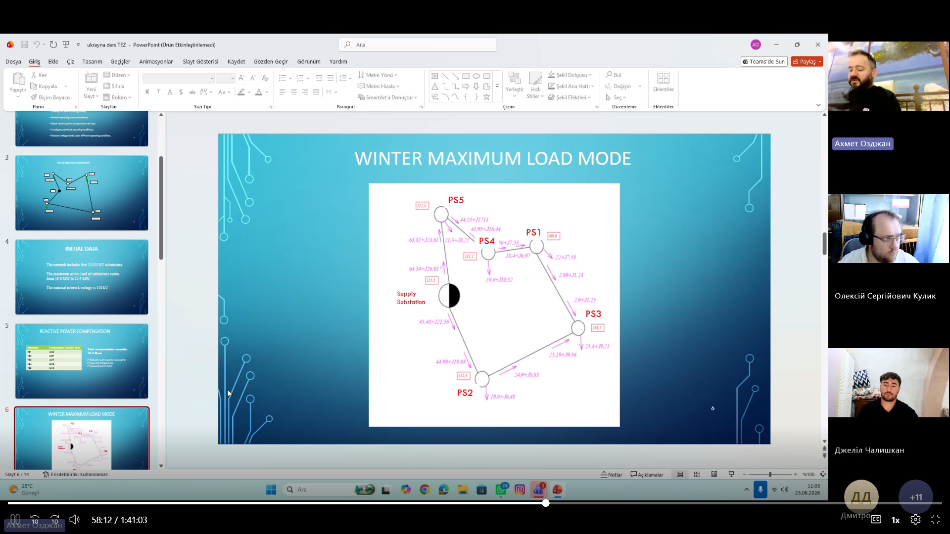Select the Reactive Power Compensation slide thumbnail
Viewport: 950px width, 534px height.
tap(82, 361)
